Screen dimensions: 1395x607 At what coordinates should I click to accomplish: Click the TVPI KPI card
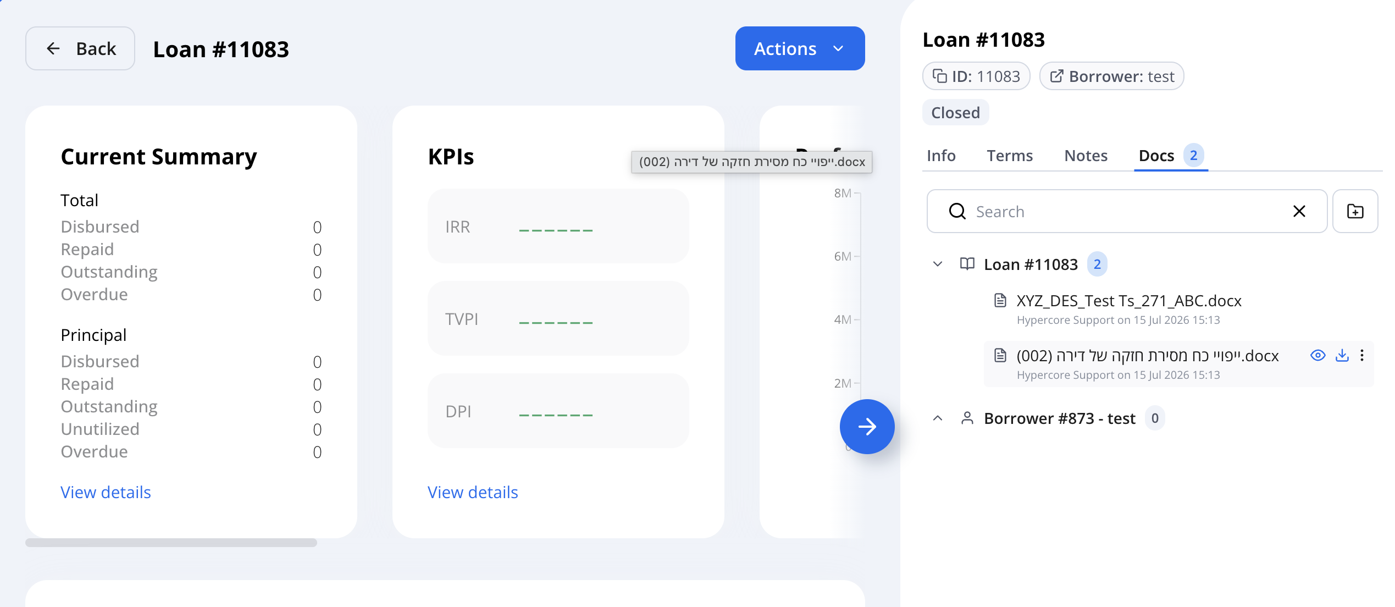pos(558,318)
